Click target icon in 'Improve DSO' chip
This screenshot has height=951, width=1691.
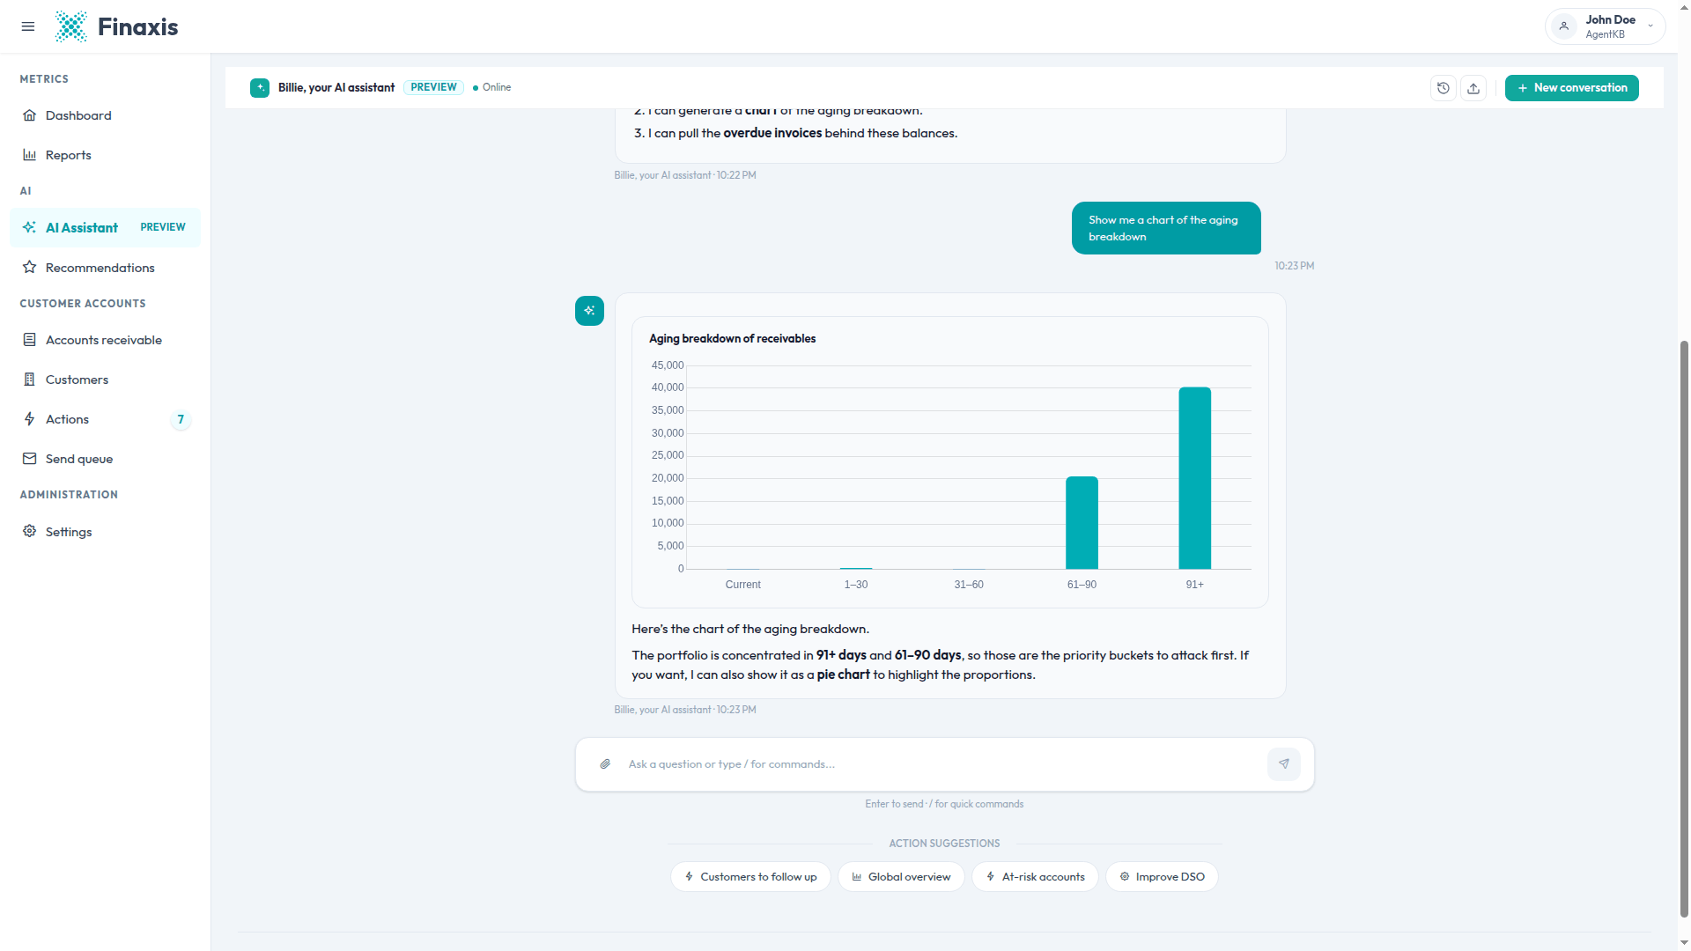(1125, 877)
